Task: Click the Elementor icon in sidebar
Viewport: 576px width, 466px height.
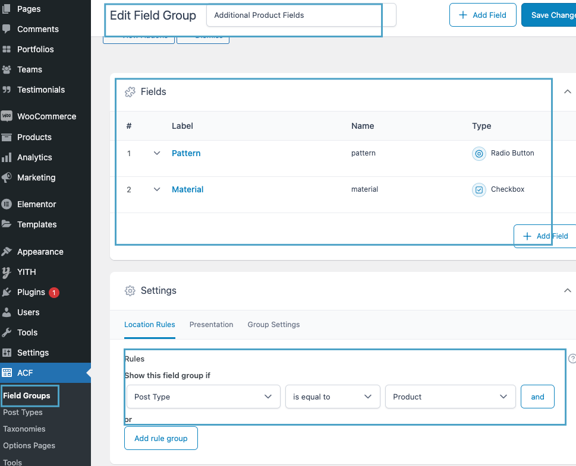Action: (x=7, y=204)
